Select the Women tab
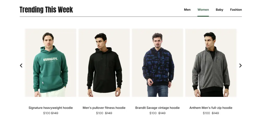Screen dimensions: 261x119 click(x=203, y=10)
